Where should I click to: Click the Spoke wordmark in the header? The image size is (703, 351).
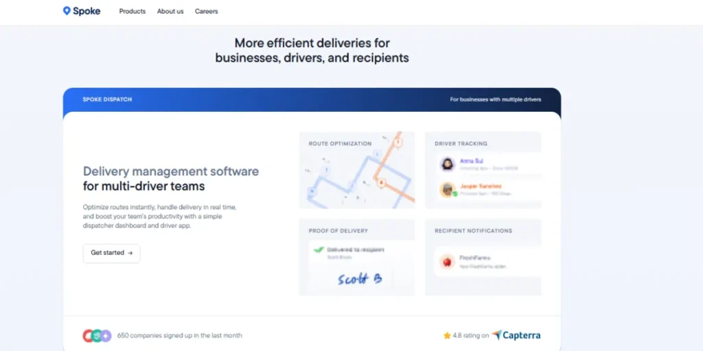tap(87, 11)
